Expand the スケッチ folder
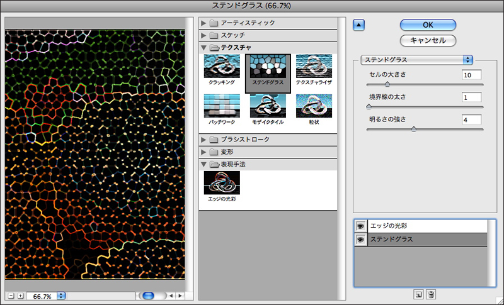 click(203, 35)
